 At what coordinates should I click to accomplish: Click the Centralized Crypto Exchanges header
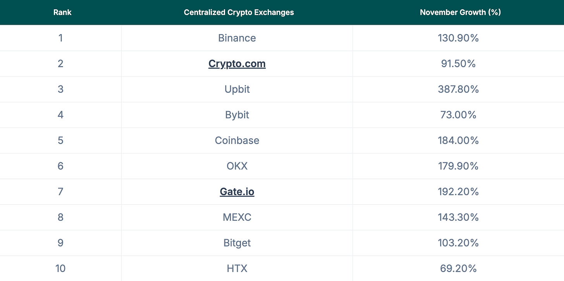[x=239, y=12]
